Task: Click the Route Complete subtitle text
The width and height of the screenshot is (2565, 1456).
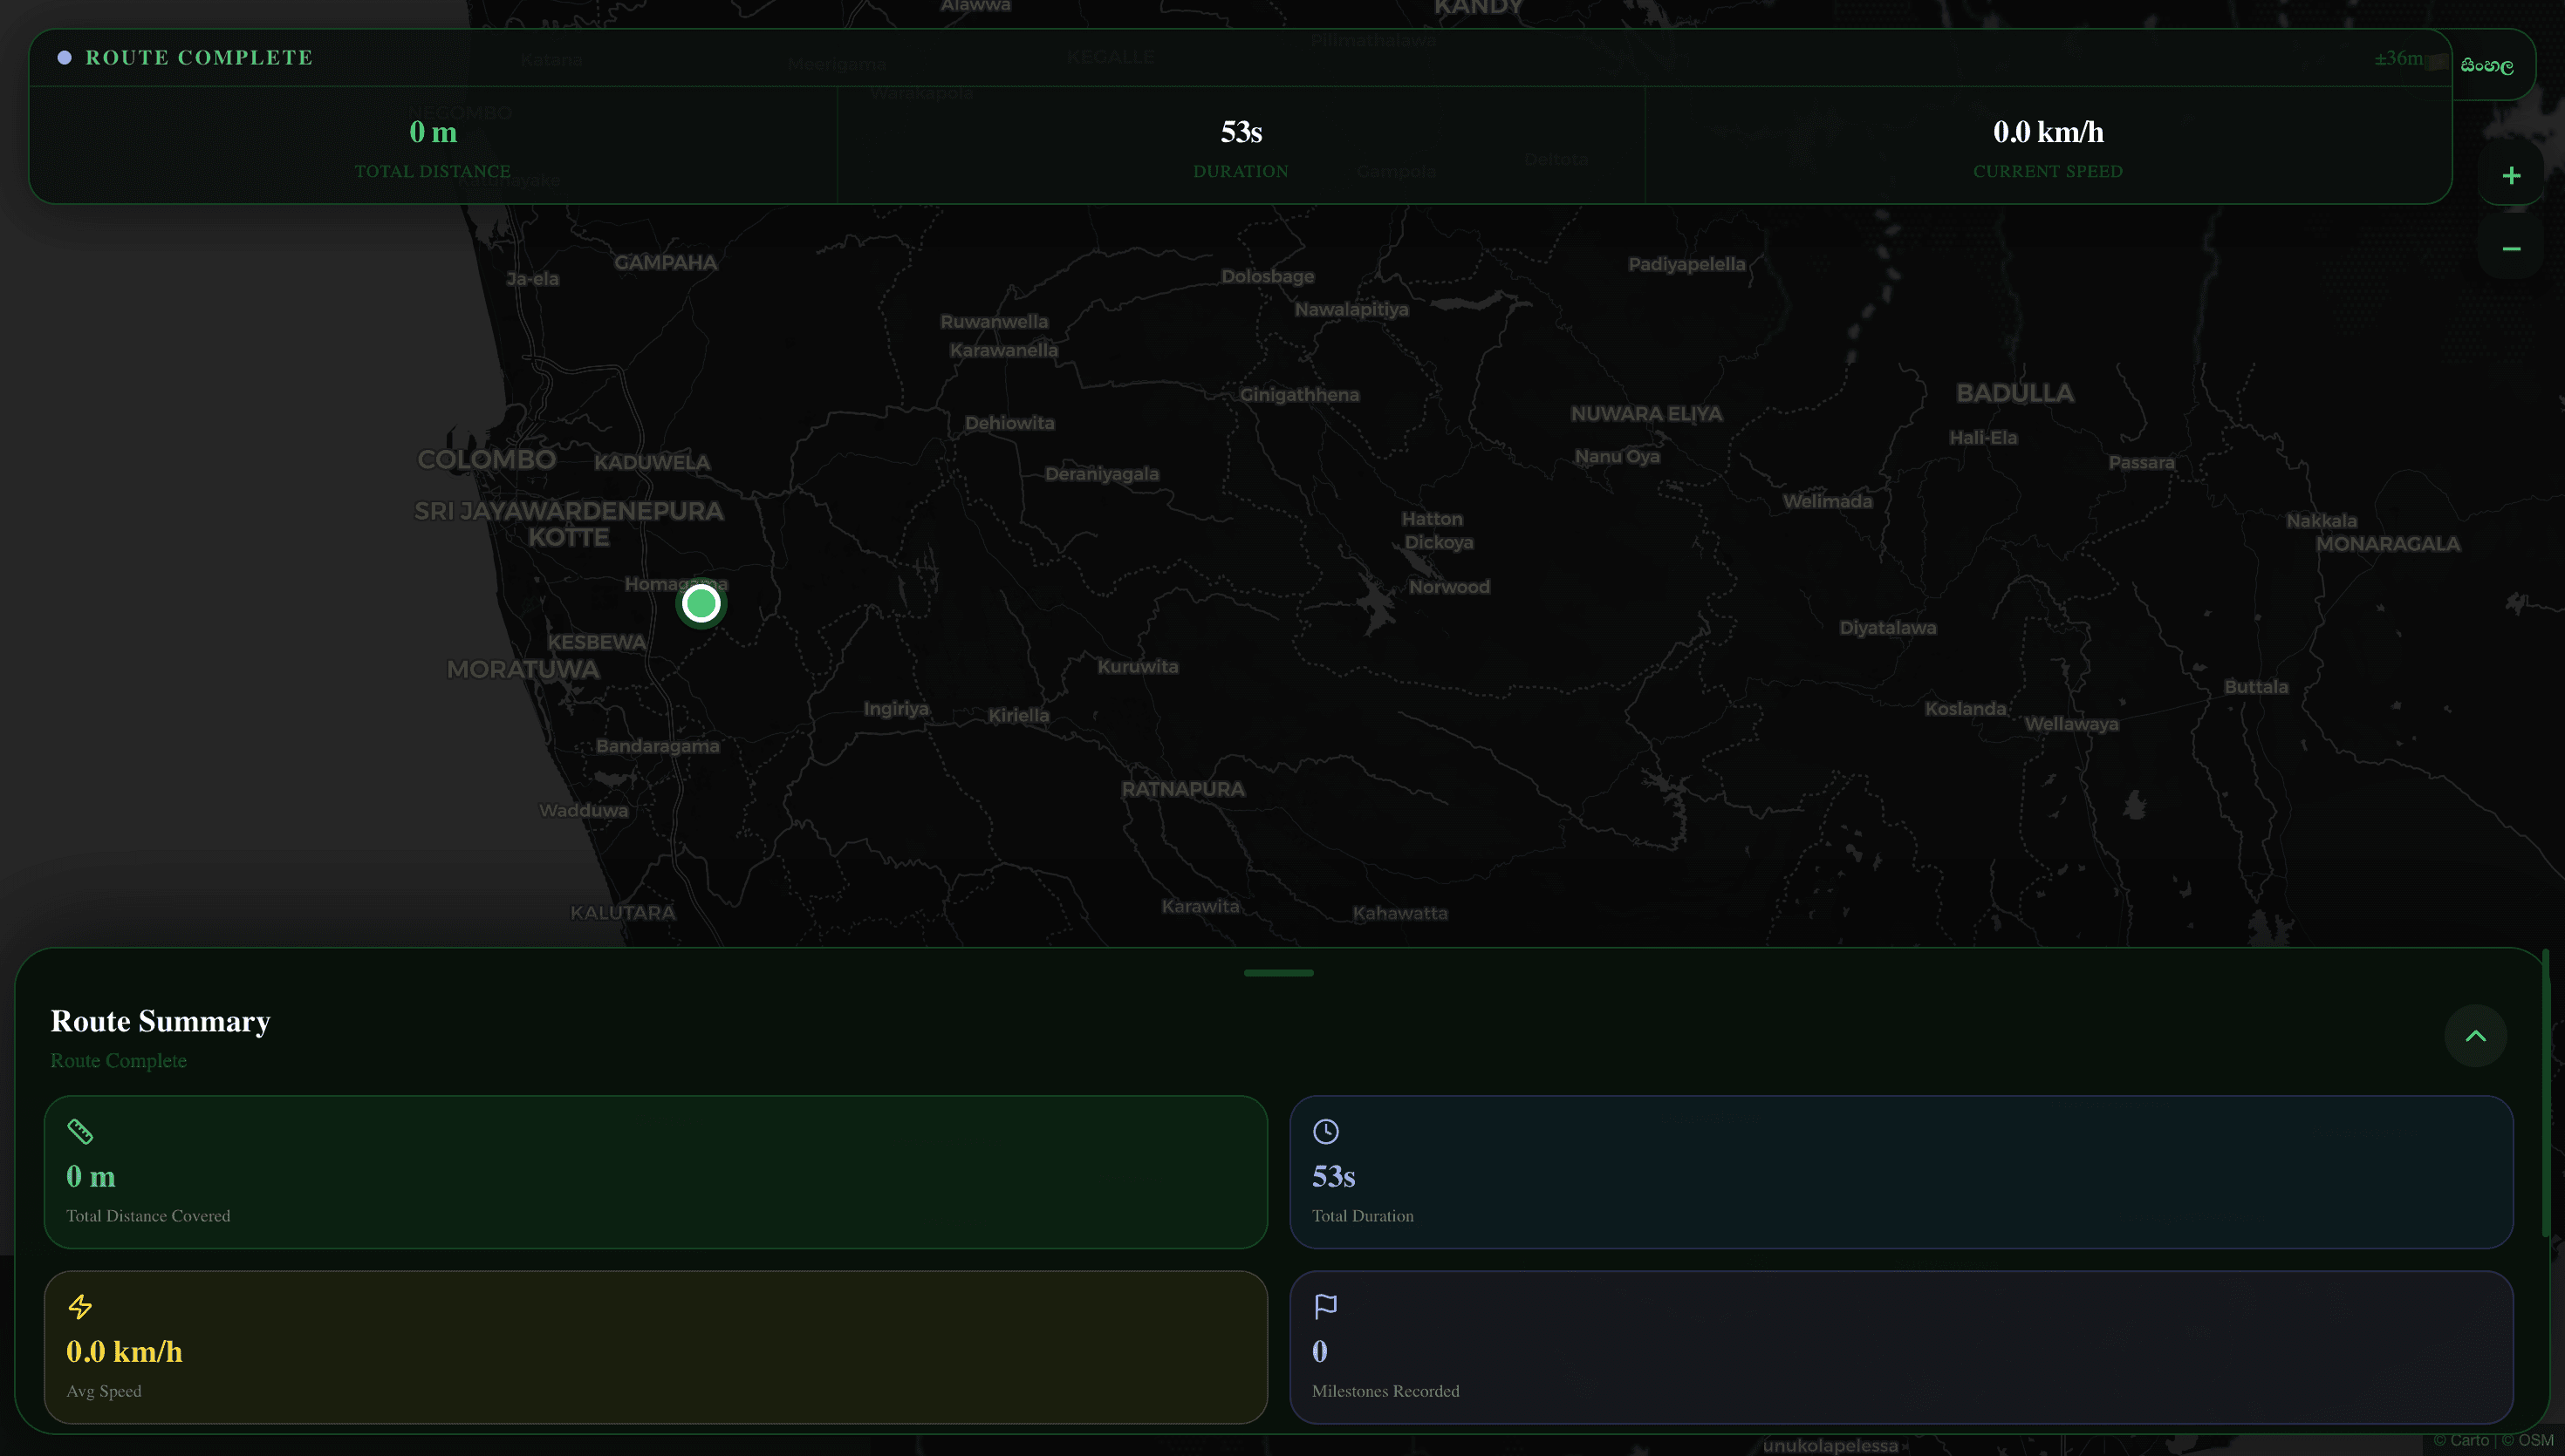Action: coord(118,1061)
